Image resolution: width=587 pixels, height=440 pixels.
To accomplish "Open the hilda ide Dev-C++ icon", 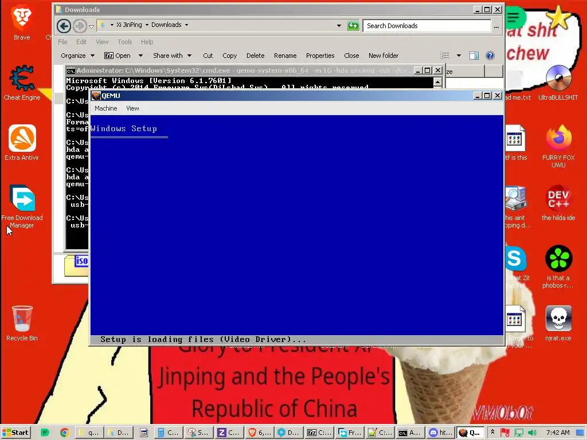I will (558, 202).
